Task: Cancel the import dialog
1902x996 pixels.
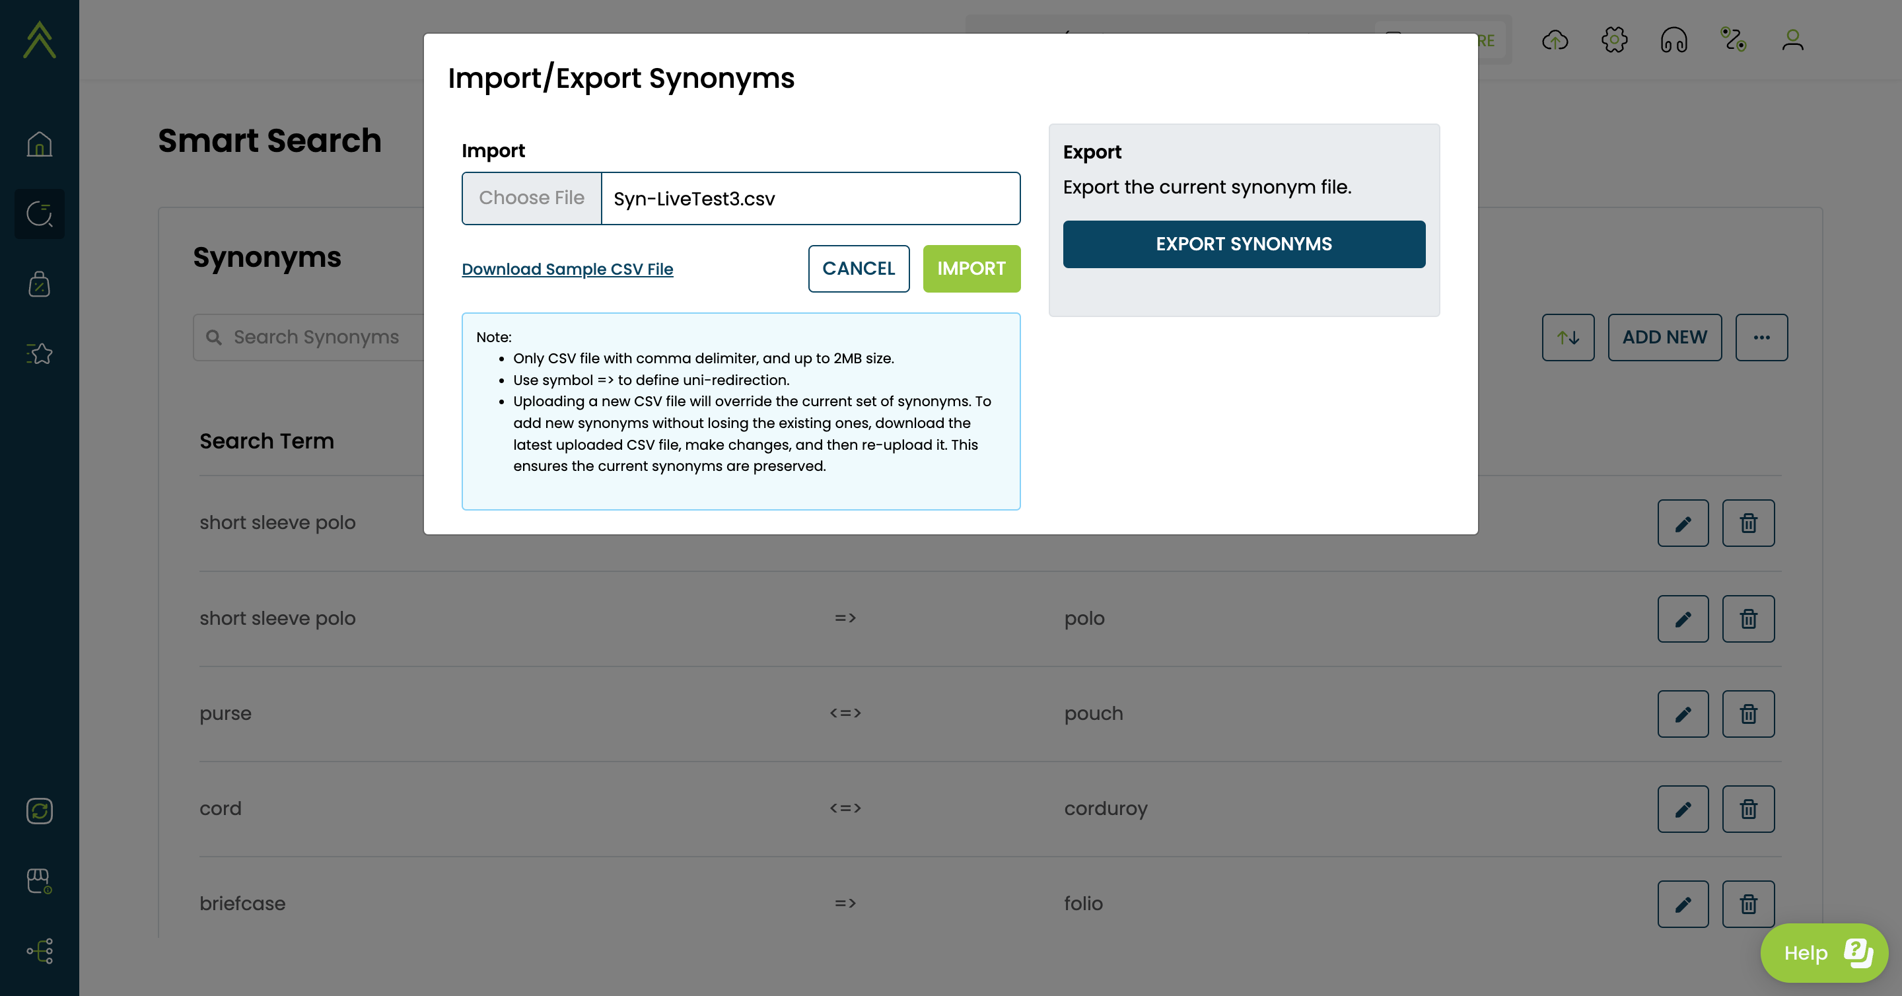Action: pyautogui.click(x=859, y=269)
